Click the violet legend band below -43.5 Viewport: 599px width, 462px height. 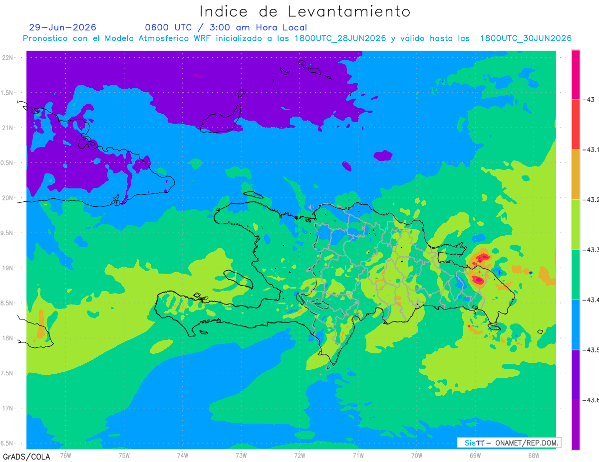[576, 375]
